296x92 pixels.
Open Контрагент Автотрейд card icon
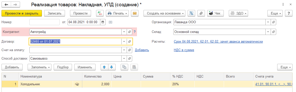click(x=129, y=32)
